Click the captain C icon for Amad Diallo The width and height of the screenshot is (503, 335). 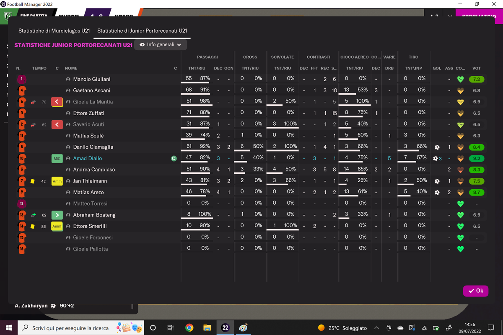174,158
